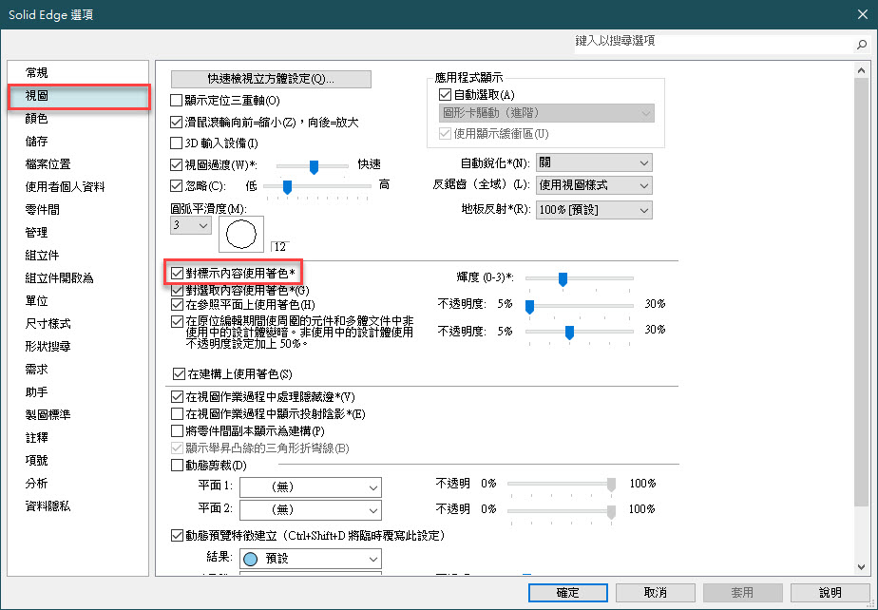Open the 結果 dropdown set to 預設
This screenshot has width=878, height=610.
pyautogui.click(x=311, y=559)
